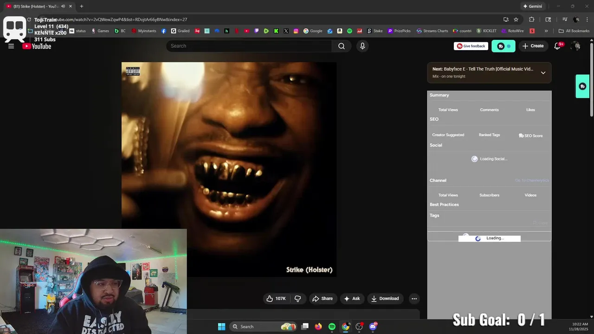The image size is (594, 334).
Task: Open the RotoWire bookmark
Action: tap(512, 31)
